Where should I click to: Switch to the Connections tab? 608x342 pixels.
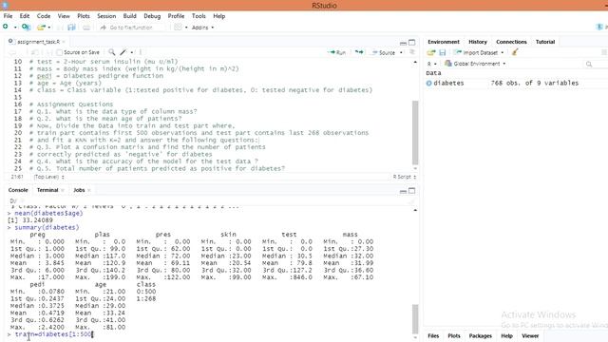(x=511, y=42)
